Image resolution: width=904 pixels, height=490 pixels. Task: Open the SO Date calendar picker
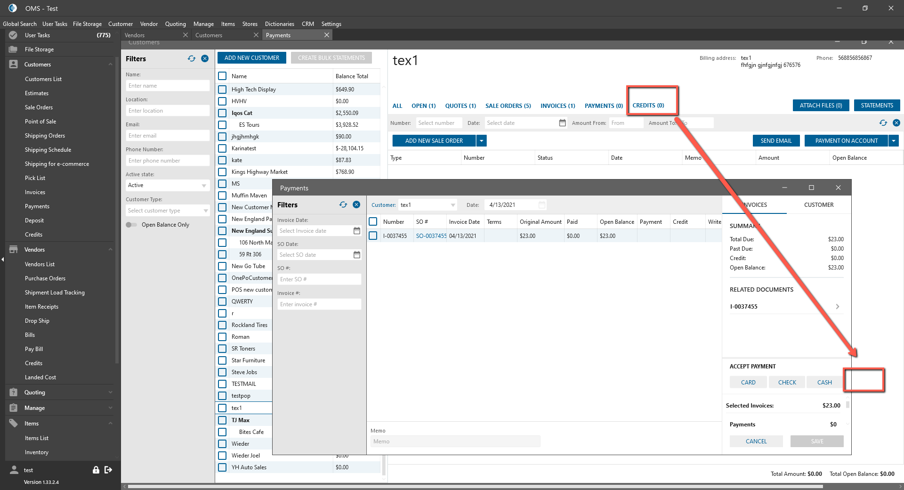coord(357,255)
